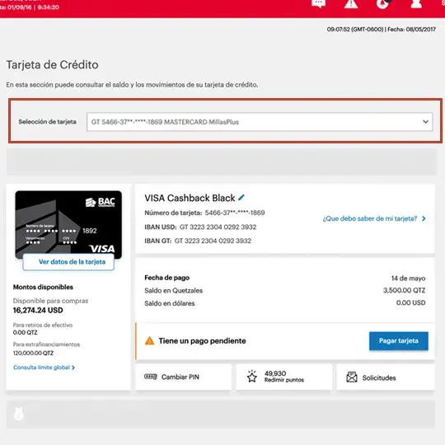Click the BAC logo on the card image
This screenshot has width=445, height=445.
pos(101,202)
